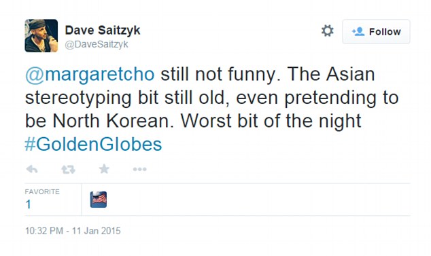Screen dimensions: 431x256
Task: Open the flag avatar of the favoriter
Action: 99,200
